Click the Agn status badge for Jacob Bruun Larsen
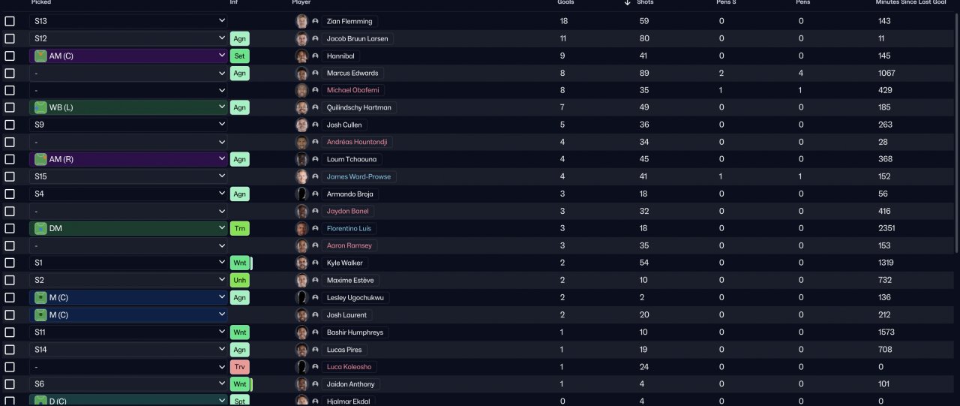The height and width of the screenshot is (406, 960). [x=239, y=38]
